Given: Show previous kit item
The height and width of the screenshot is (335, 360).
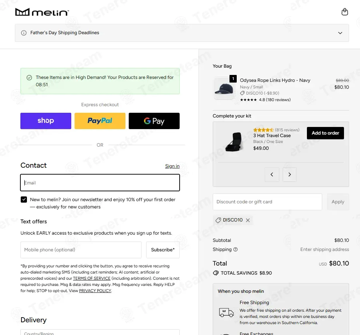Looking at the screenshot, I should pyautogui.click(x=272, y=175).
